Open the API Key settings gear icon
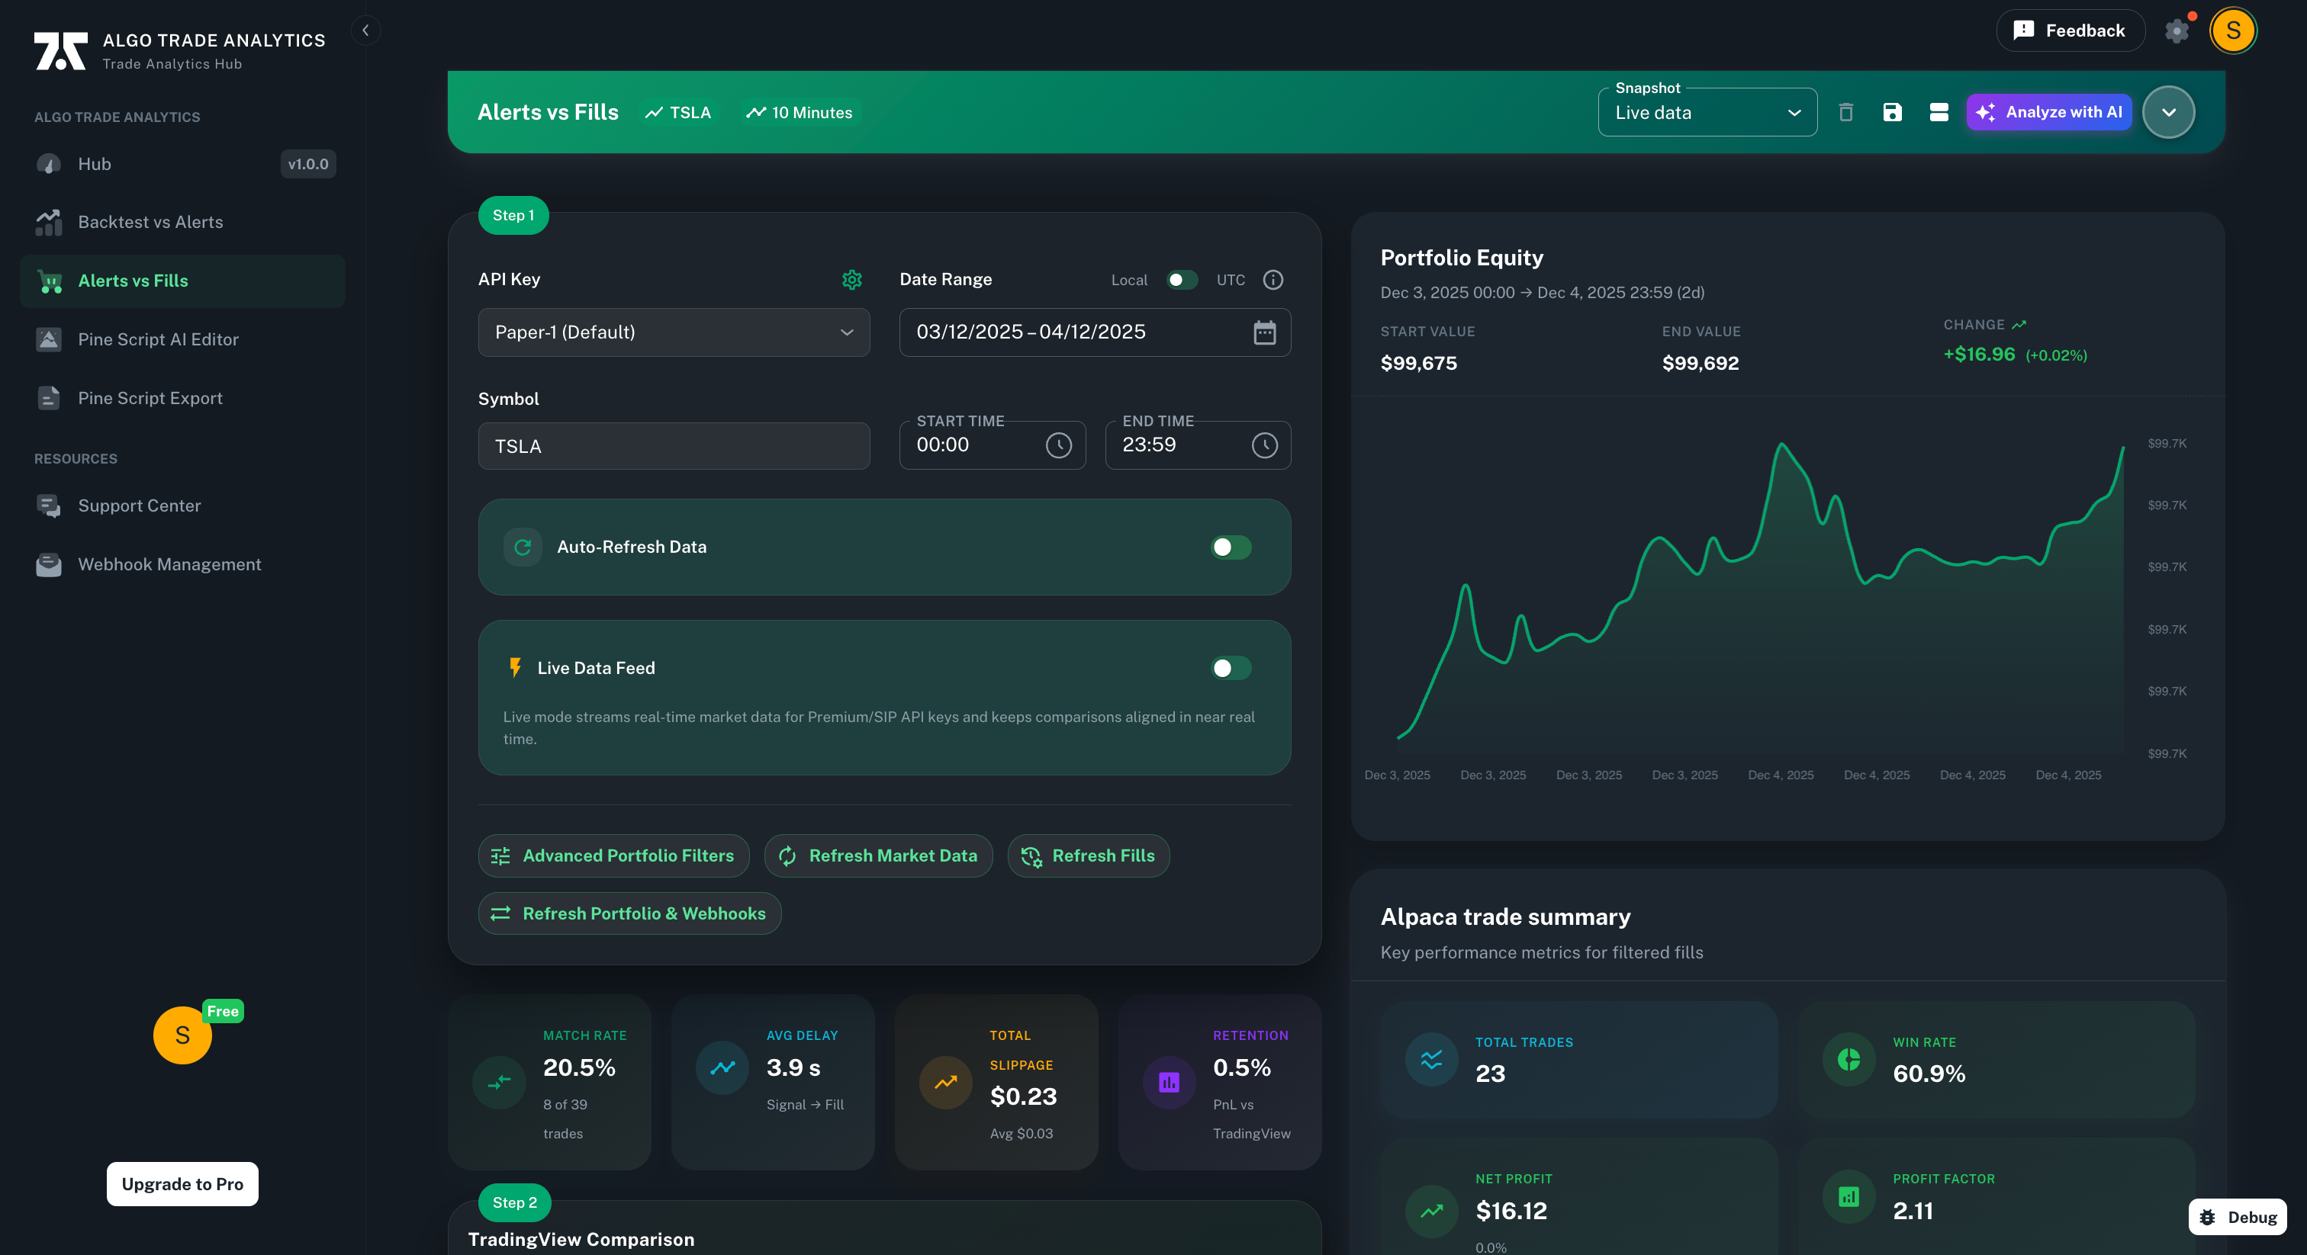The width and height of the screenshot is (2307, 1255). click(x=851, y=280)
